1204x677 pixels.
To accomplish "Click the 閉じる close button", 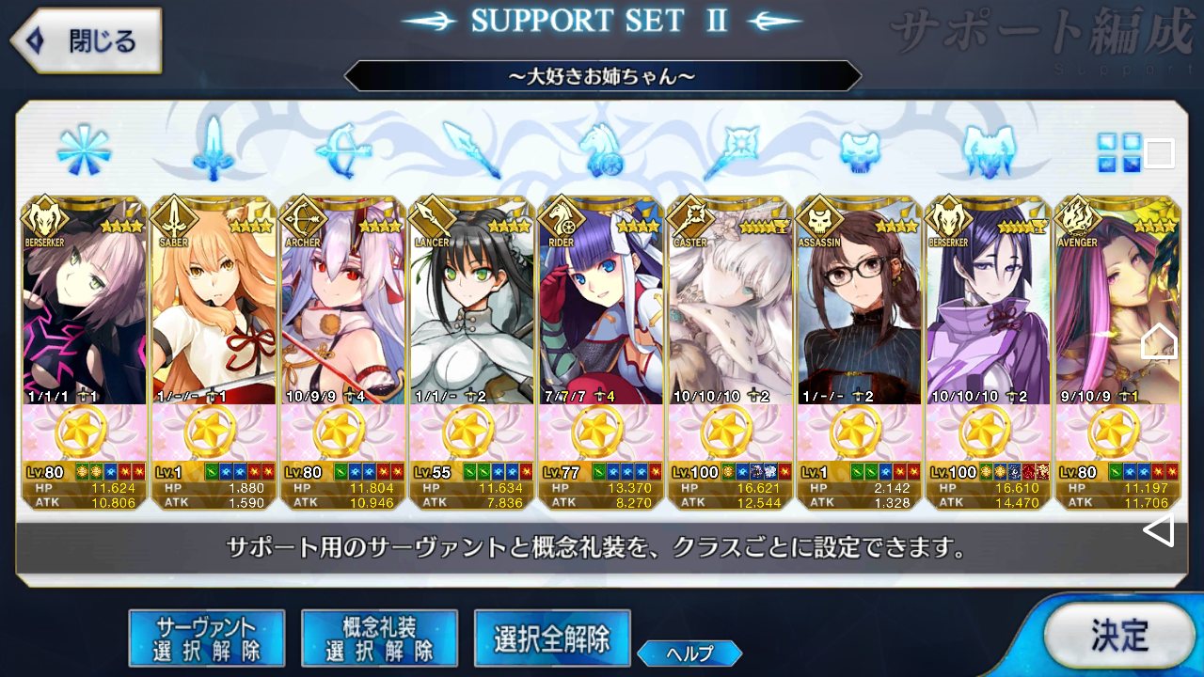I will pyautogui.click(x=86, y=41).
